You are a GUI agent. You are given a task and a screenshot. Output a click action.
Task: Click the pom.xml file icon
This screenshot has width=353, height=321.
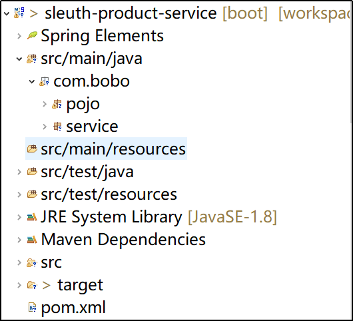32,307
